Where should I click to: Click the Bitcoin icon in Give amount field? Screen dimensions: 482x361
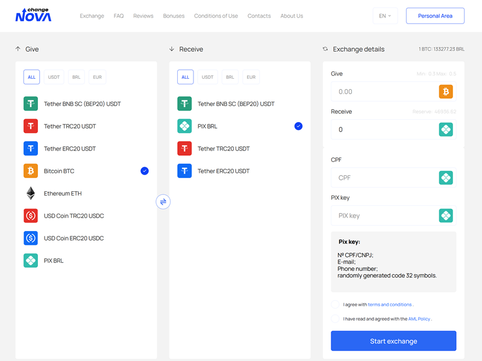coord(446,91)
